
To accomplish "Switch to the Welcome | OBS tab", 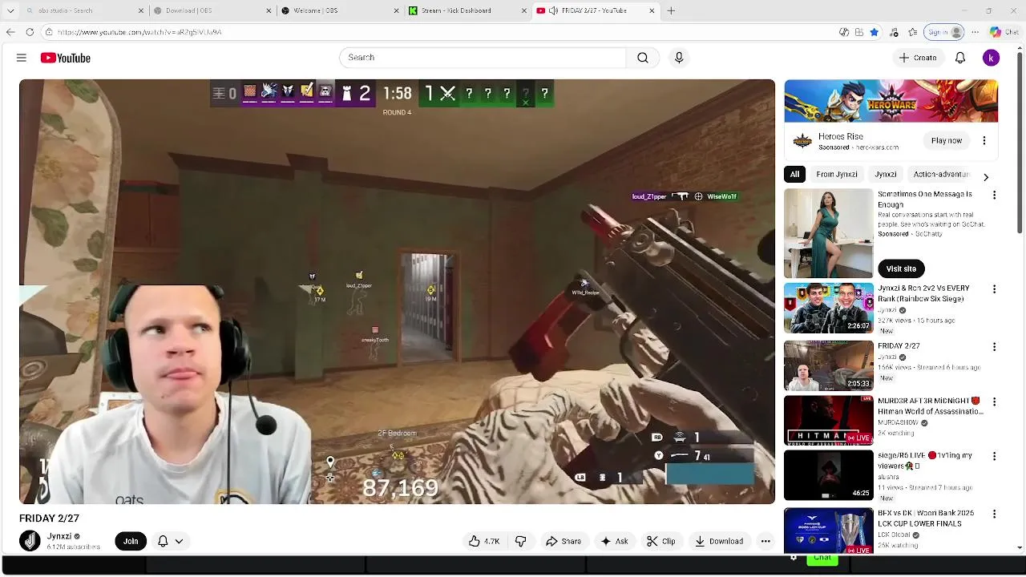I will point(341,10).
